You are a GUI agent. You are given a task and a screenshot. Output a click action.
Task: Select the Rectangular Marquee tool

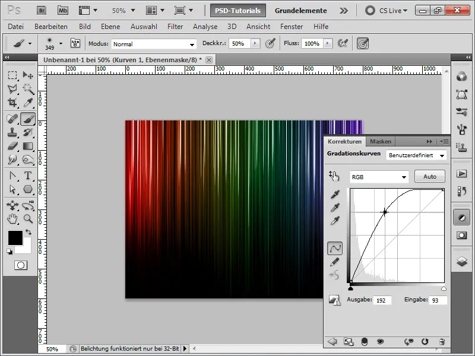[x=12, y=75]
